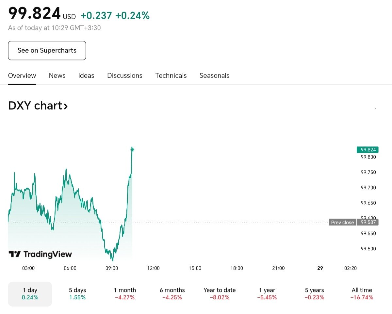
Task: Select the Overview tab
Action: [x=22, y=75]
